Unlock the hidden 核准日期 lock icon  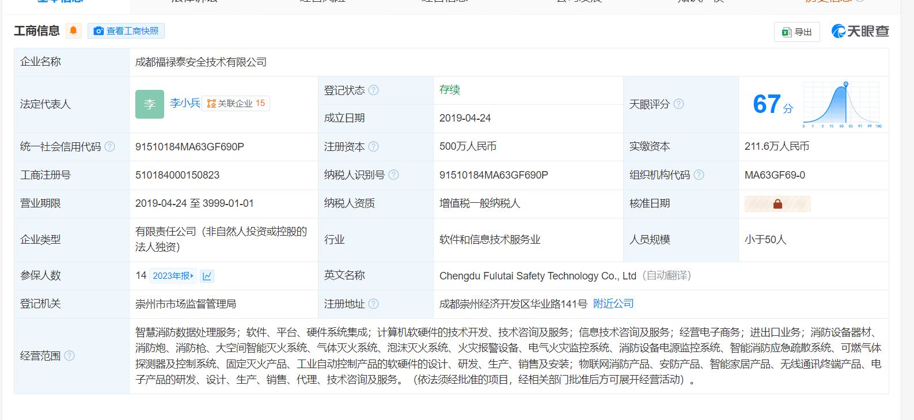coord(778,204)
